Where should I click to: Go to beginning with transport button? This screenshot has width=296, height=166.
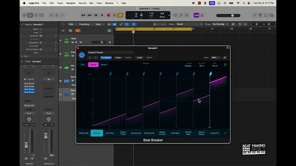(96, 15)
